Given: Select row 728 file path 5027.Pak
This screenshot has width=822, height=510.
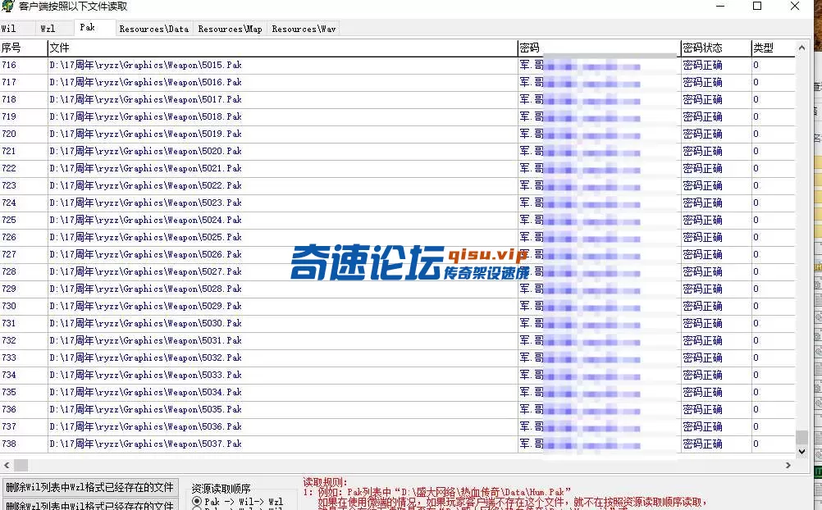Looking at the screenshot, I should [146, 271].
